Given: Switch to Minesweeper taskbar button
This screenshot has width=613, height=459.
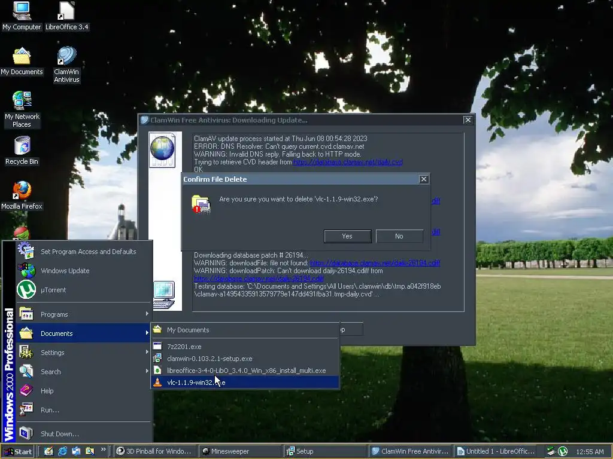Looking at the screenshot, I should [x=239, y=451].
